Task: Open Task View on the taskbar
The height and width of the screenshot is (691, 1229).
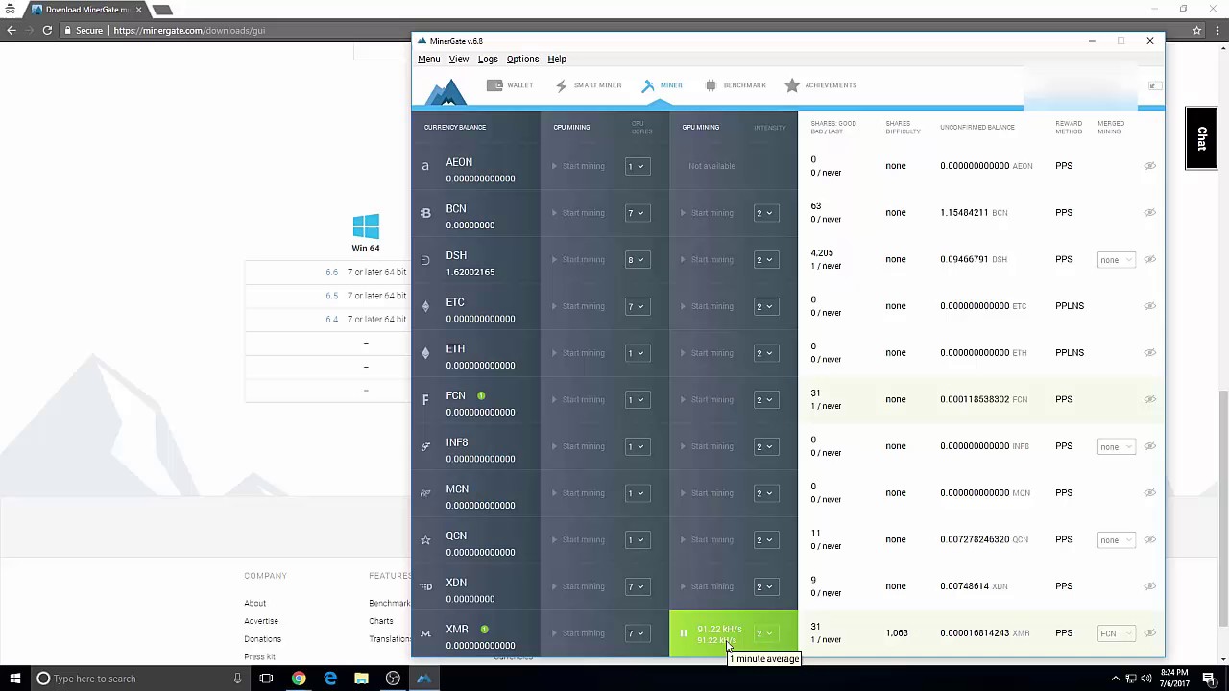Action: point(266,679)
